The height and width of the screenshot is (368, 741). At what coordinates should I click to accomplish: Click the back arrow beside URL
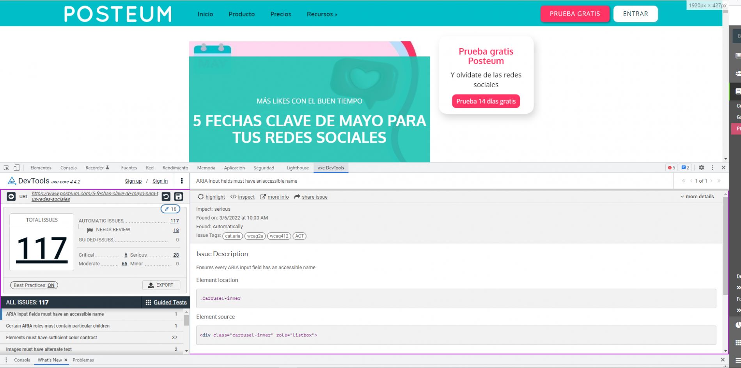pyautogui.click(x=11, y=197)
